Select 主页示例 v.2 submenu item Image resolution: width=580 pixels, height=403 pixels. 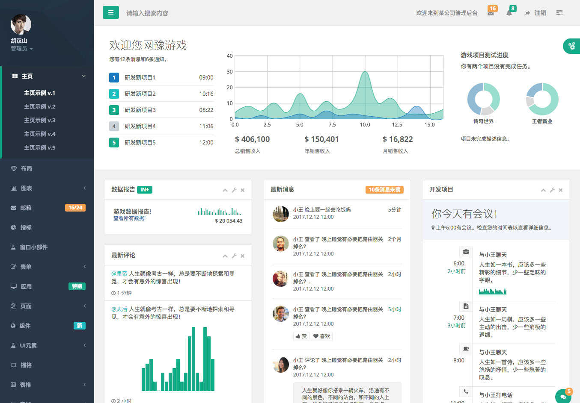coord(39,106)
